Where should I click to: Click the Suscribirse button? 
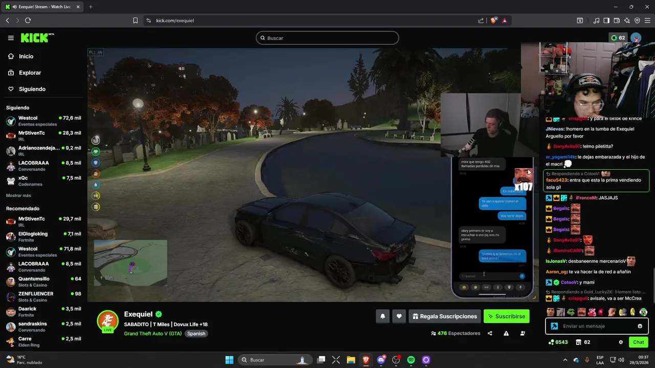pos(507,316)
